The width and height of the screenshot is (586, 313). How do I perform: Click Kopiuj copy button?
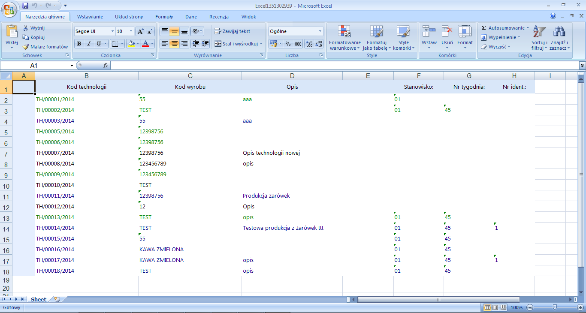[34, 37]
